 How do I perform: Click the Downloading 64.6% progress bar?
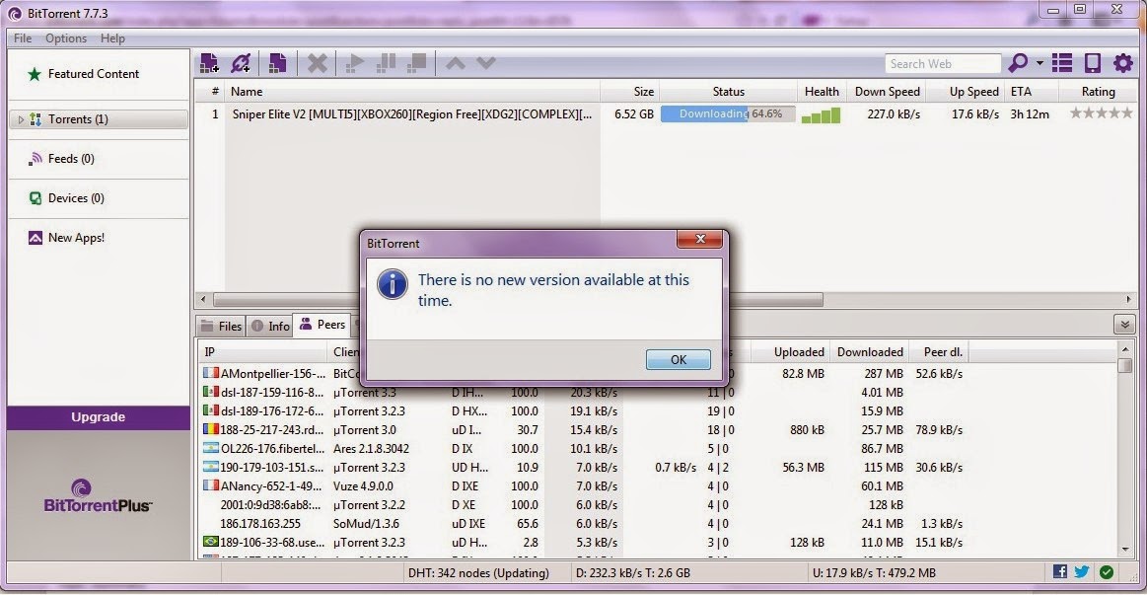(728, 114)
